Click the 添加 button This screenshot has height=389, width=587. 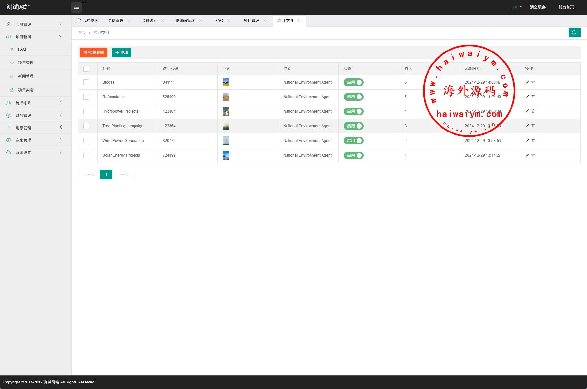(x=121, y=52)
